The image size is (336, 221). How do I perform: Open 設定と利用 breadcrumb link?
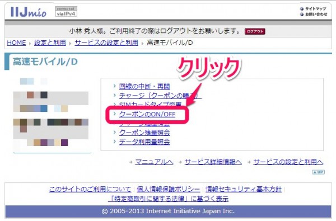coord(50,43)
